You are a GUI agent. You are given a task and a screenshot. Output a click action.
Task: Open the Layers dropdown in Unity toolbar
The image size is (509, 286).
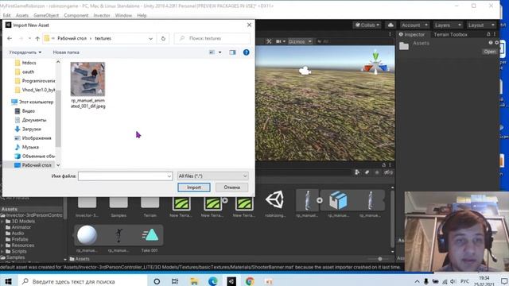(448, 25)
